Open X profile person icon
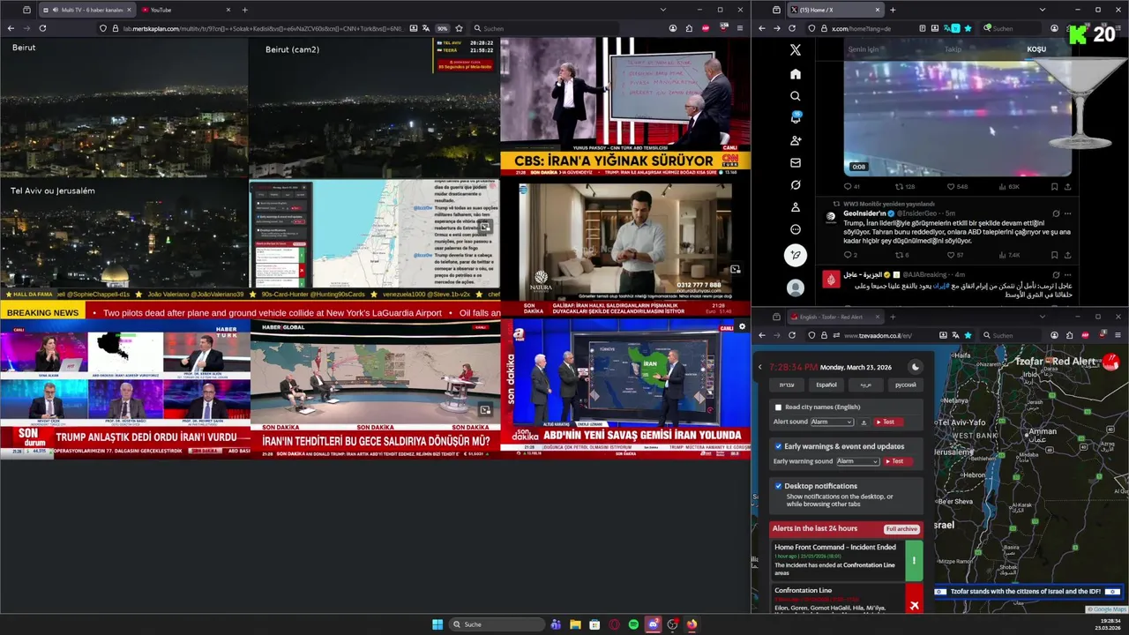 [795, 207]
